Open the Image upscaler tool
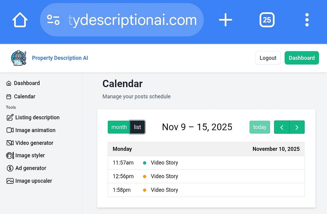 coord(33,181)
